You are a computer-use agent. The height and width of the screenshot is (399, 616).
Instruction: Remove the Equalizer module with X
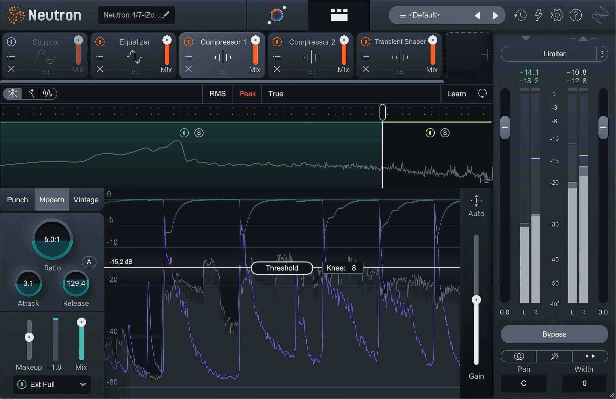click(x=100, y=69)
